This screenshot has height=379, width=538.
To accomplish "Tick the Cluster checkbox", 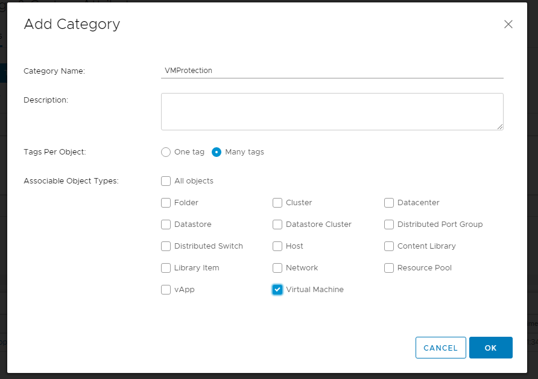I will 277,203.
